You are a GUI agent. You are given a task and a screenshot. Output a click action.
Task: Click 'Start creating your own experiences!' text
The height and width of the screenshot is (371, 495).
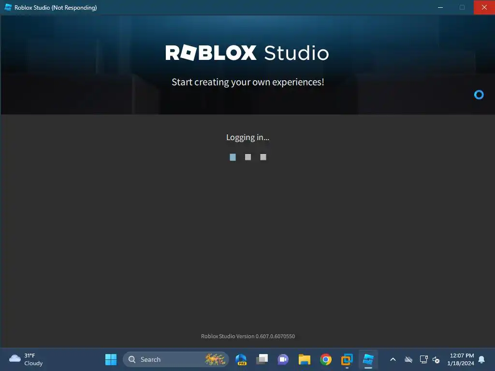pos(248,82)
